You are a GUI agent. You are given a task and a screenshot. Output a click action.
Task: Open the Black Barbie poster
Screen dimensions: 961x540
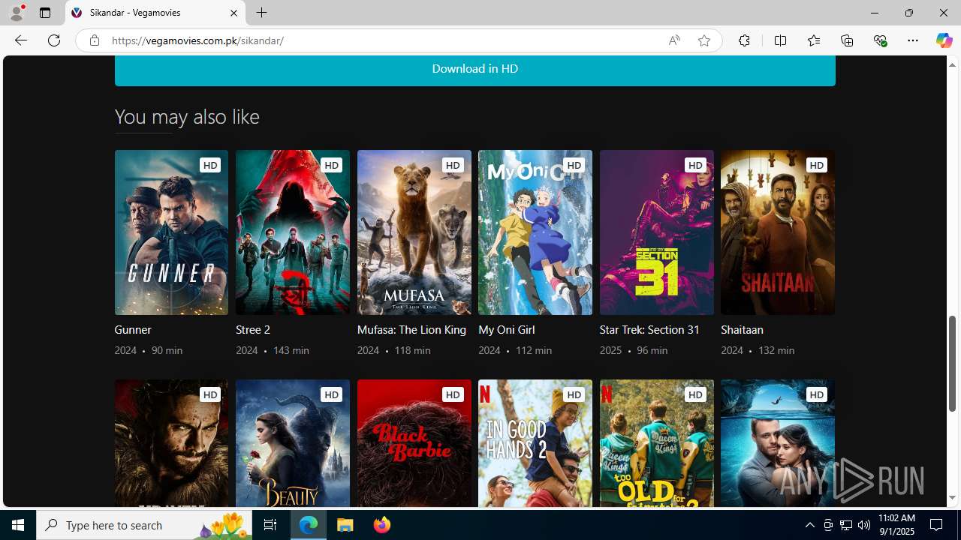click(x=414, y=443)
